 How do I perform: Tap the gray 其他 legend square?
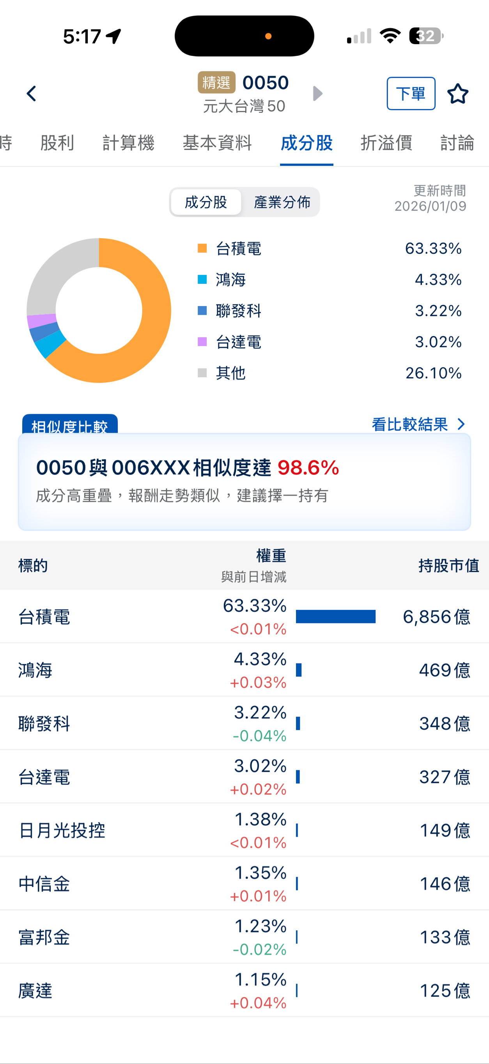[202, 373]
